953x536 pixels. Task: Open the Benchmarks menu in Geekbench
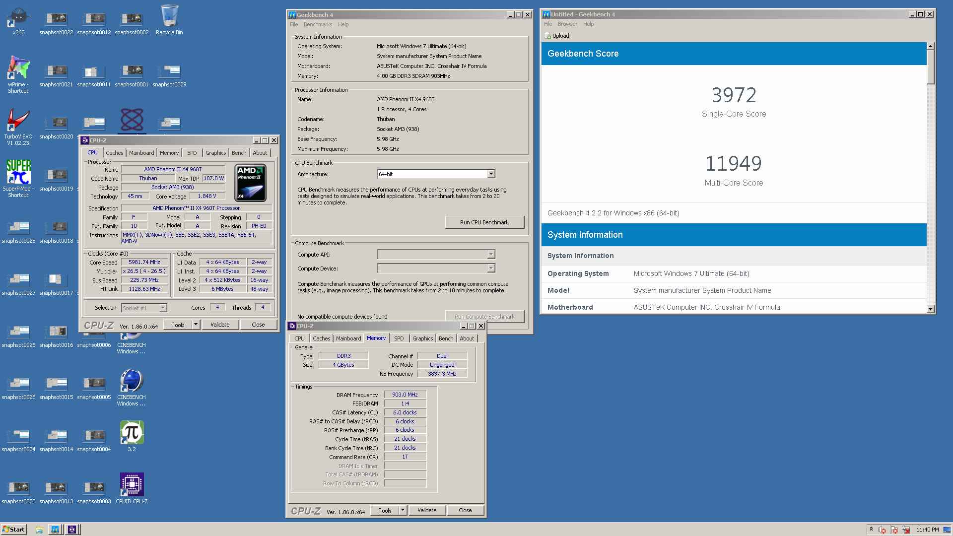pos(318,24)
